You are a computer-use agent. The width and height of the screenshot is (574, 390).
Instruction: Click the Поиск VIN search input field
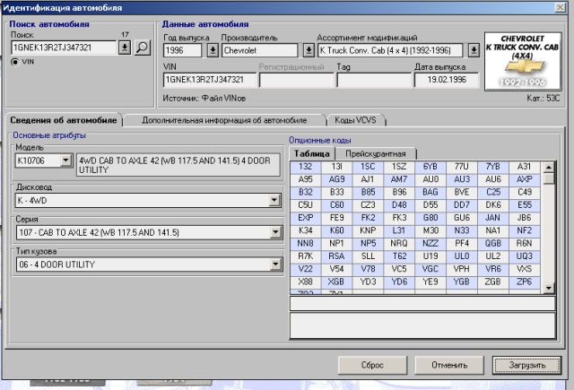[x=64, y=48]
